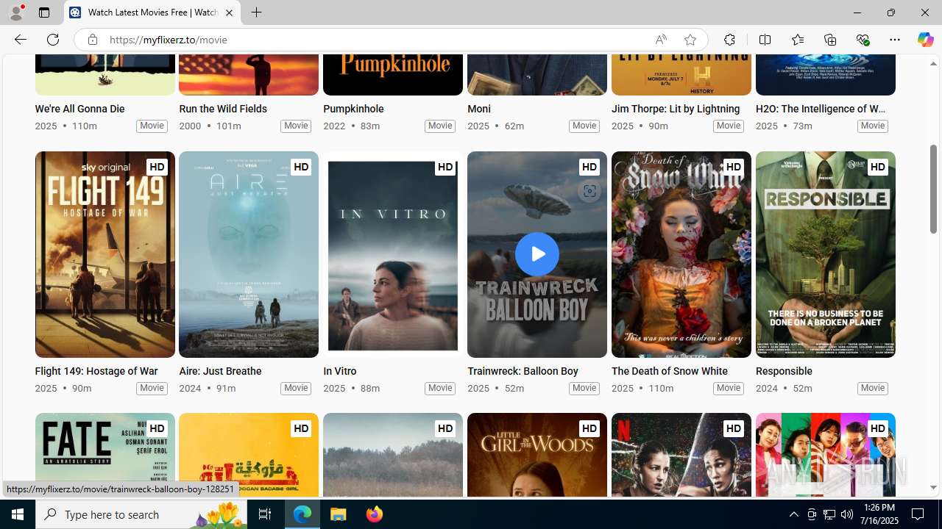Open The Death of Snow White poster

(681, 254)
